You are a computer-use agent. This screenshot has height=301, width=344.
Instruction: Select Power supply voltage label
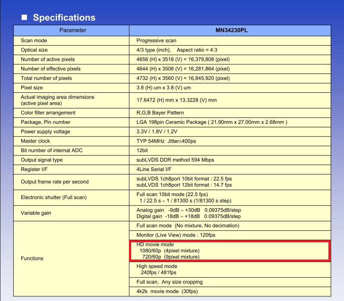pyautogui.click(x=45, y=132)
